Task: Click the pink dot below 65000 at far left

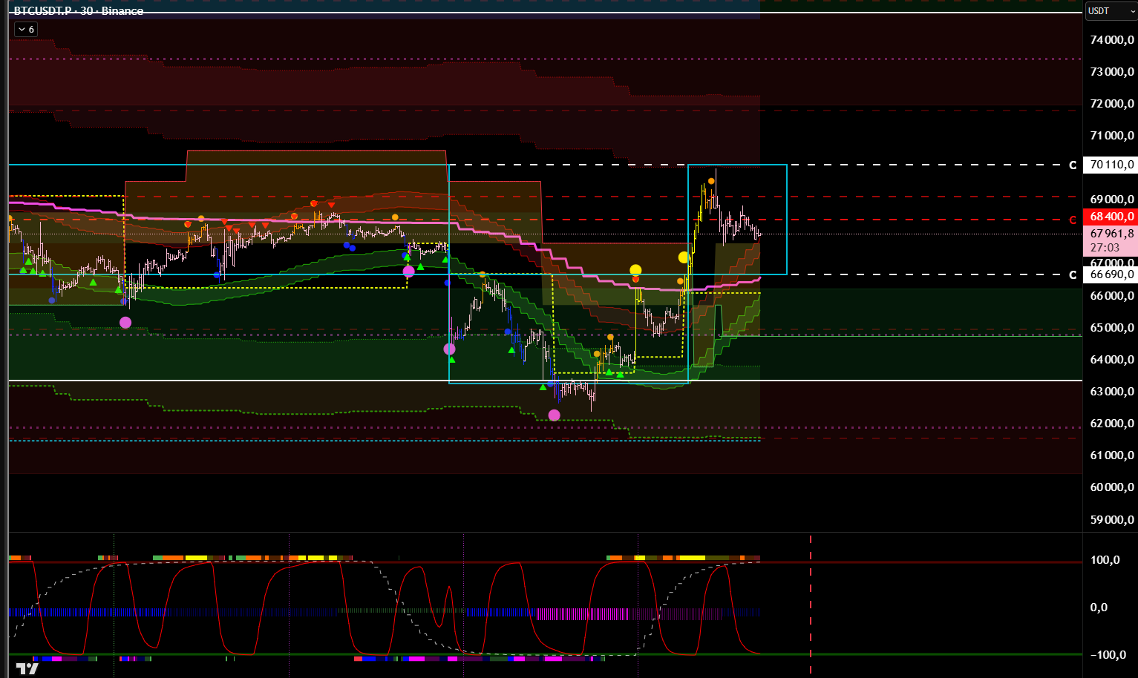Action: coord(125,322)
